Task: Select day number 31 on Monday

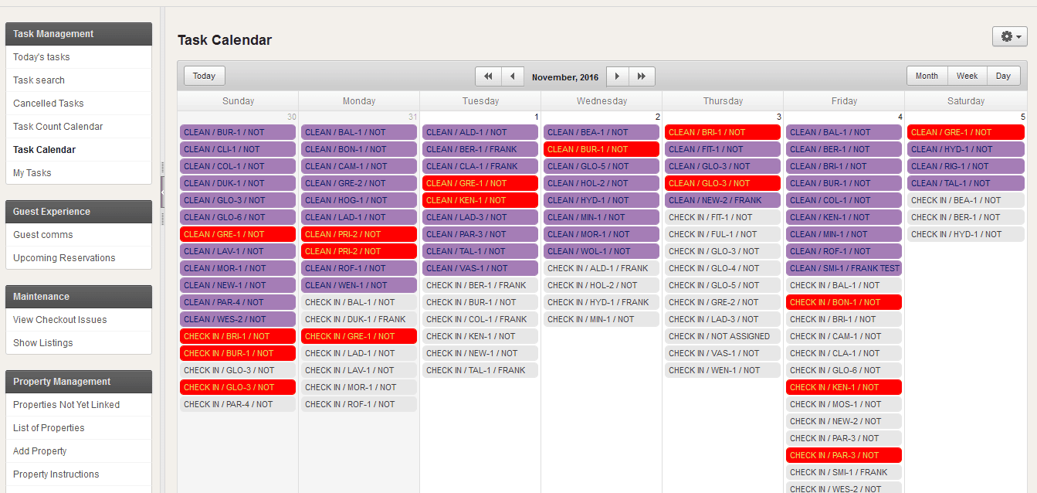Action: pyautogui.click(x=412, y=117)
